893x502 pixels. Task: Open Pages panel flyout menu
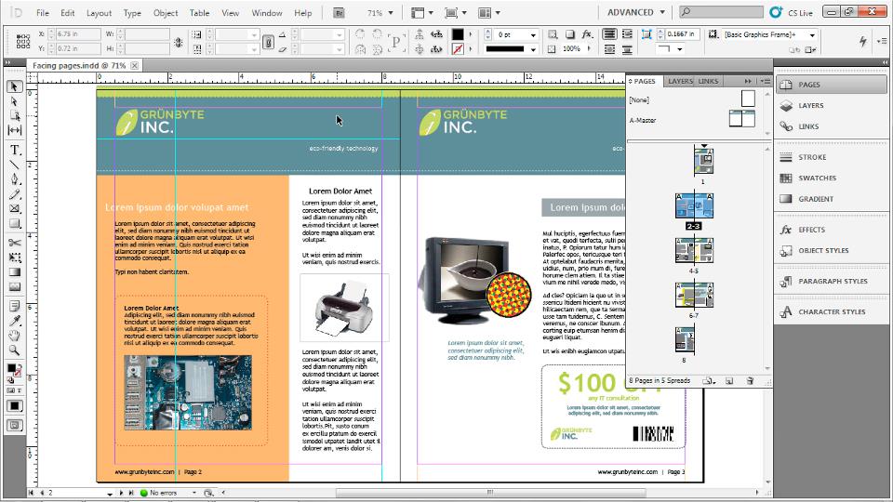tap(766, 82)
